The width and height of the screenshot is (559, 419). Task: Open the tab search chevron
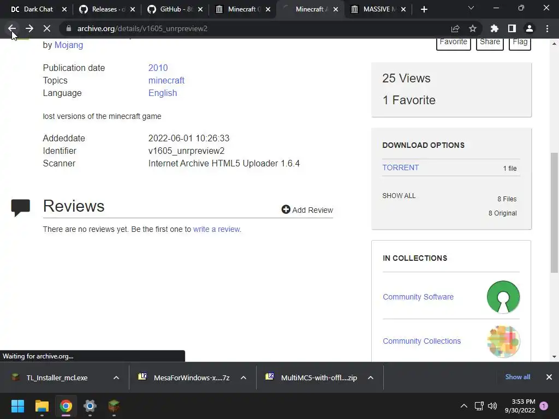[471, 8]
